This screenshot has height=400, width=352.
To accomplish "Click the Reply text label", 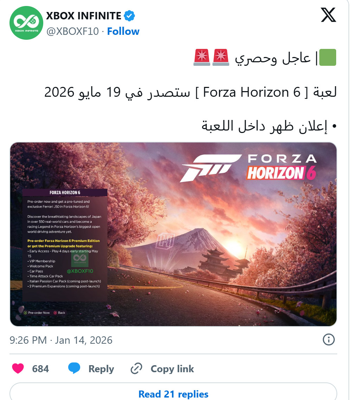I will [x=101, y=369].
